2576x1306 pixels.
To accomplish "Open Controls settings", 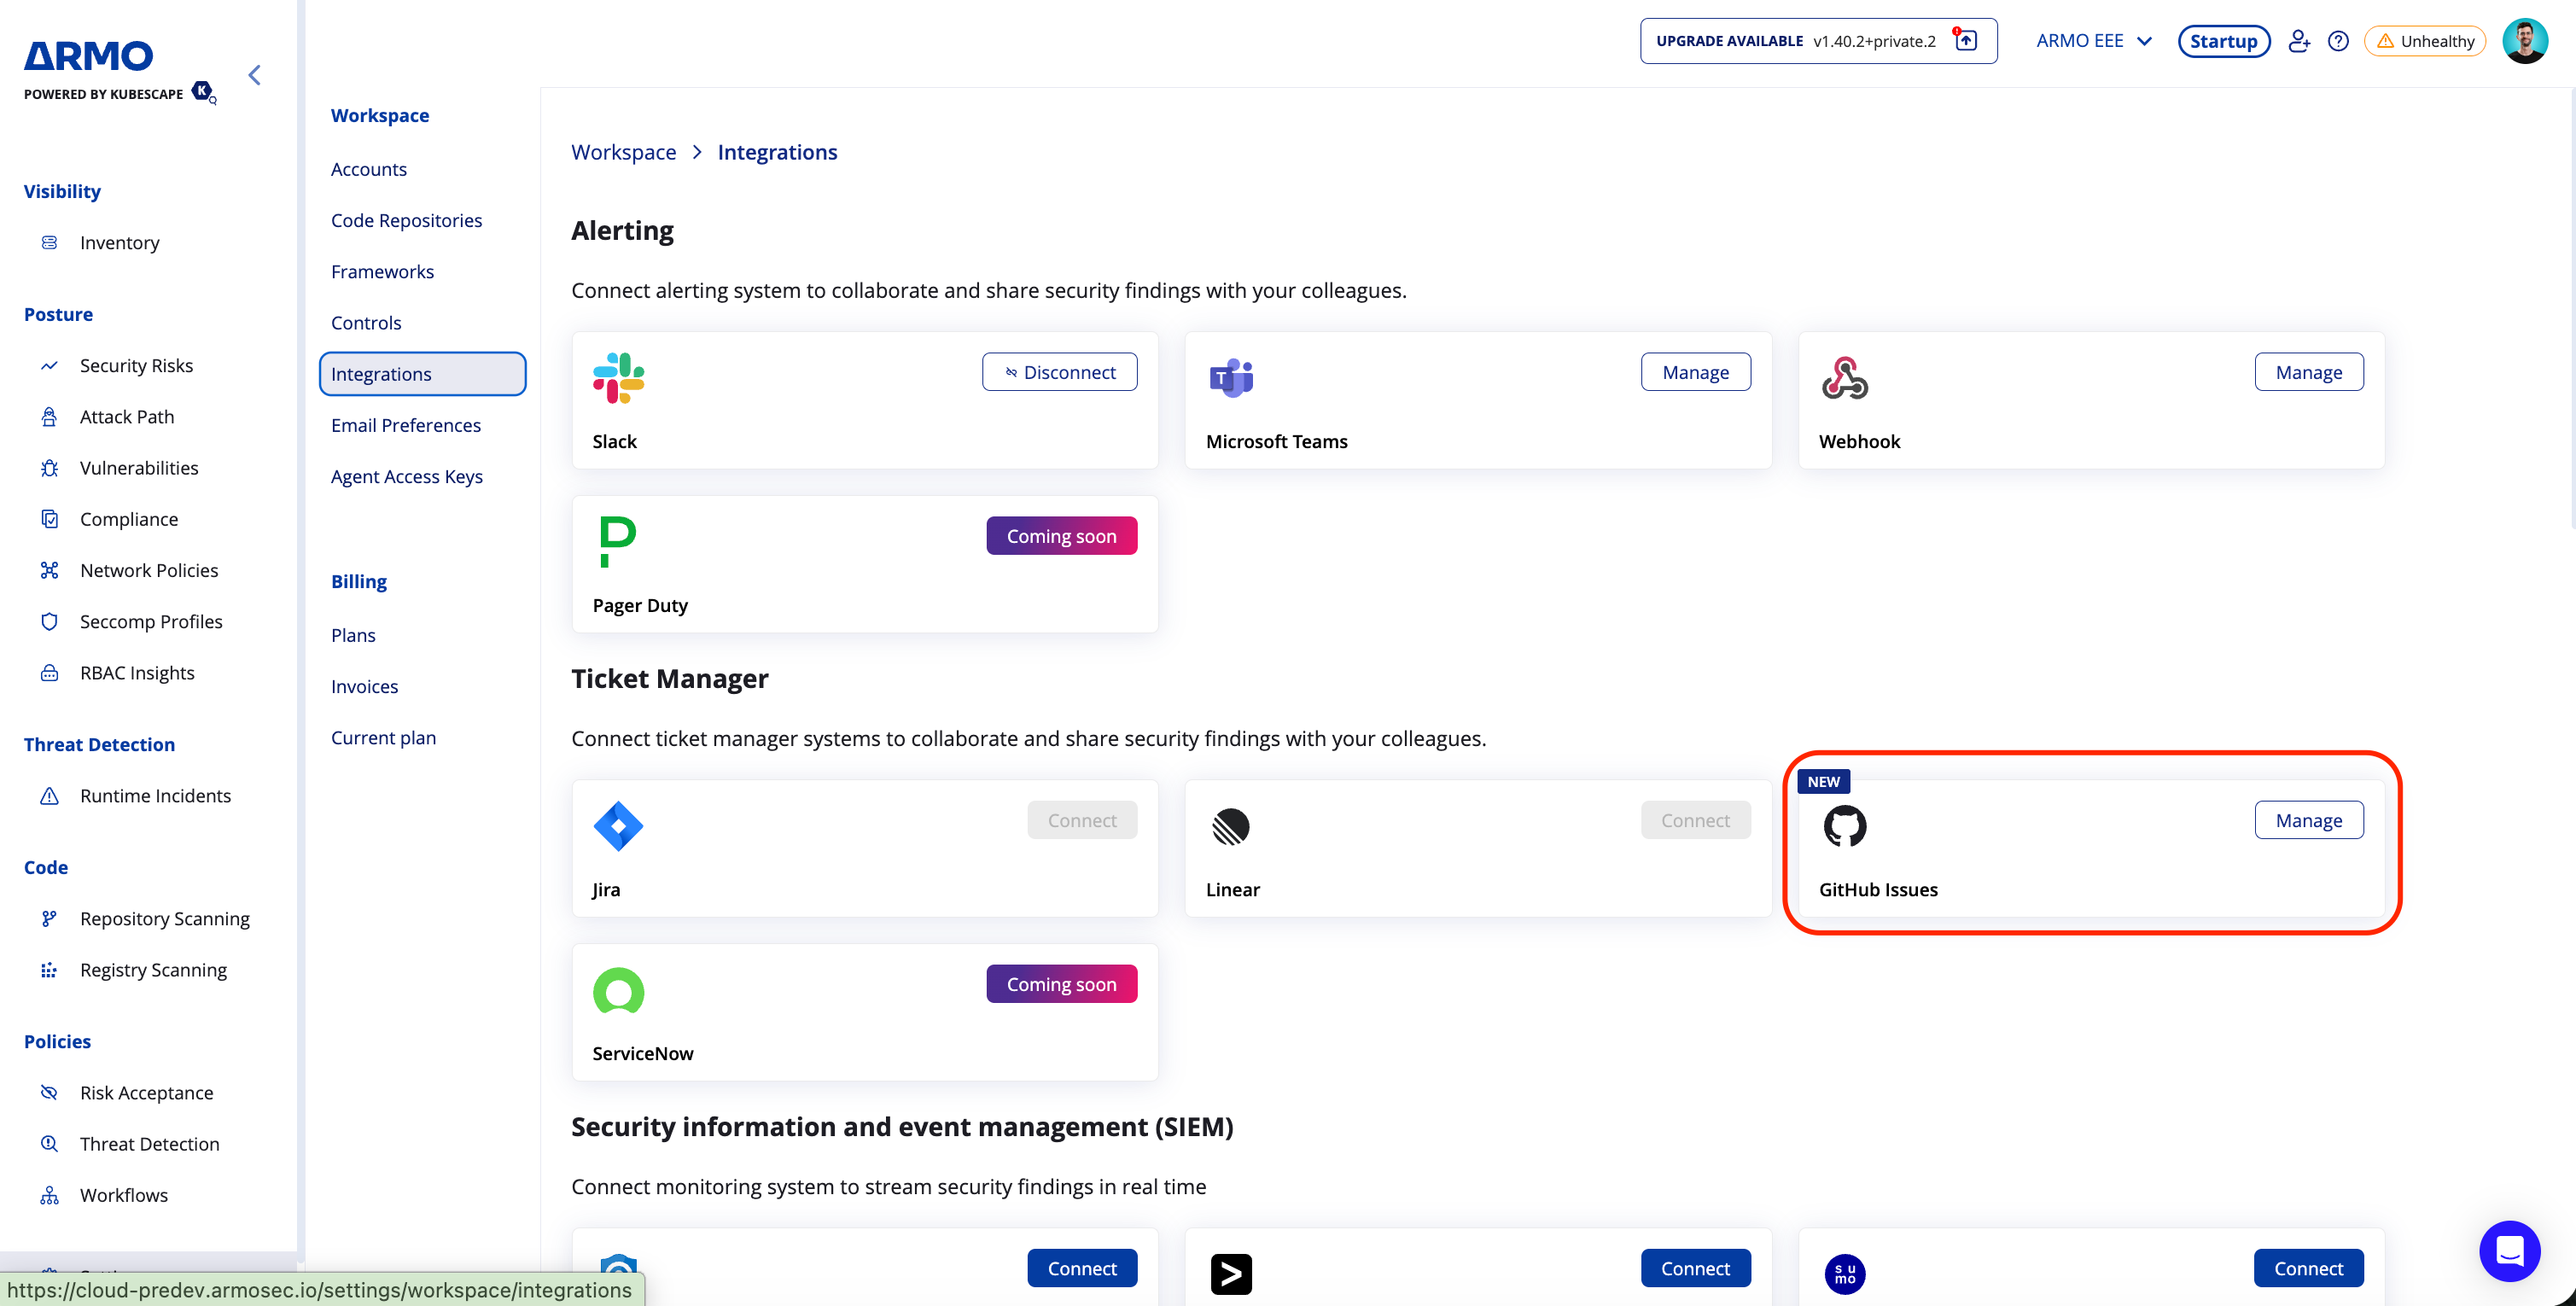I will click(x=366, y=323).
